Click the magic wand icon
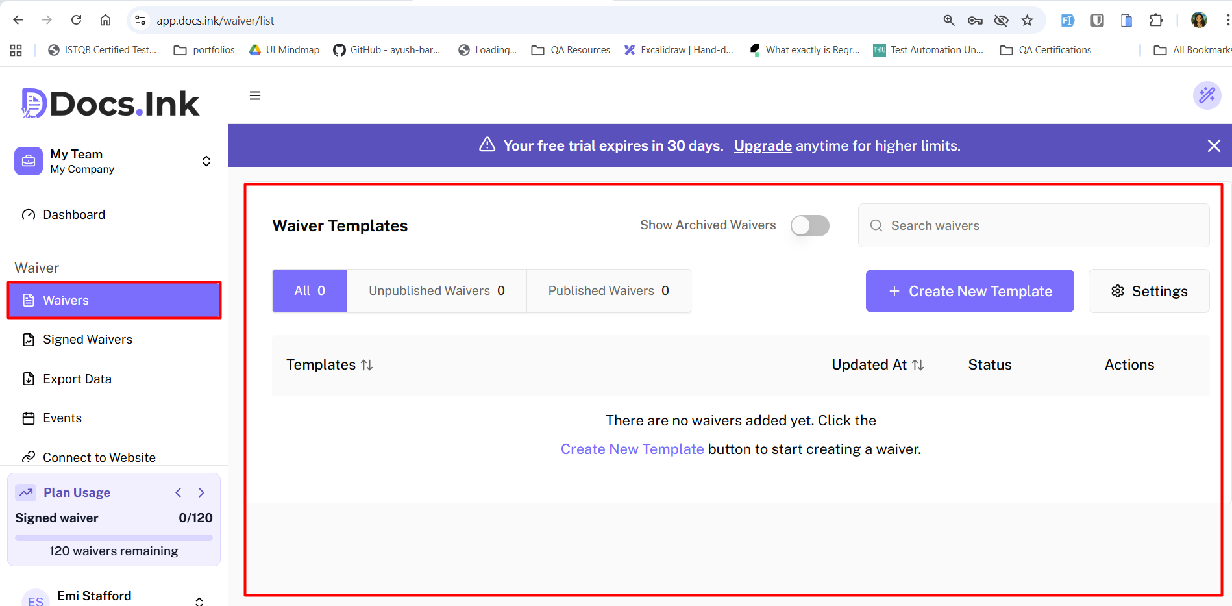1232x606 pixels. pos(1207,95)
